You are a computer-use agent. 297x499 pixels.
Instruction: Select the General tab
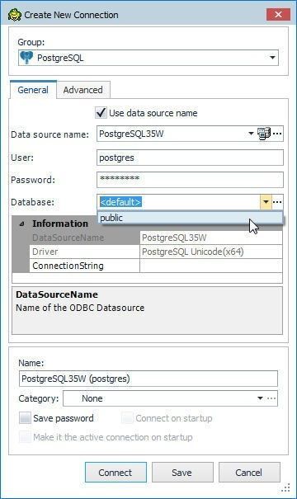point(33,90)
